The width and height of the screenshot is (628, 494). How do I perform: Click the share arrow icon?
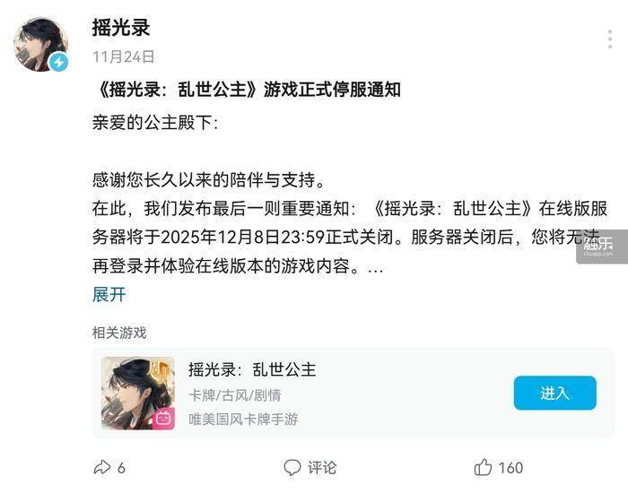tap(101, 467)
